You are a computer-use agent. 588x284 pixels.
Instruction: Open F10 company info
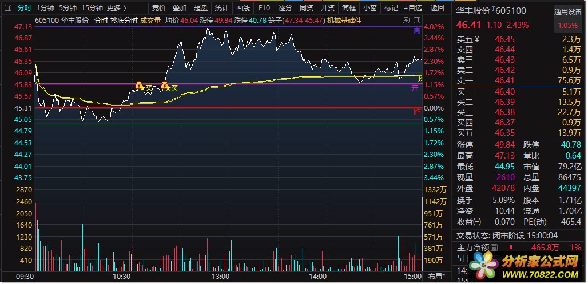click(264, 7)
